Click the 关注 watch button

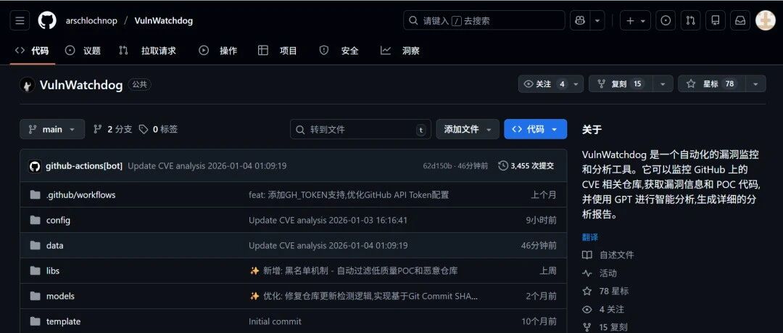544,84
